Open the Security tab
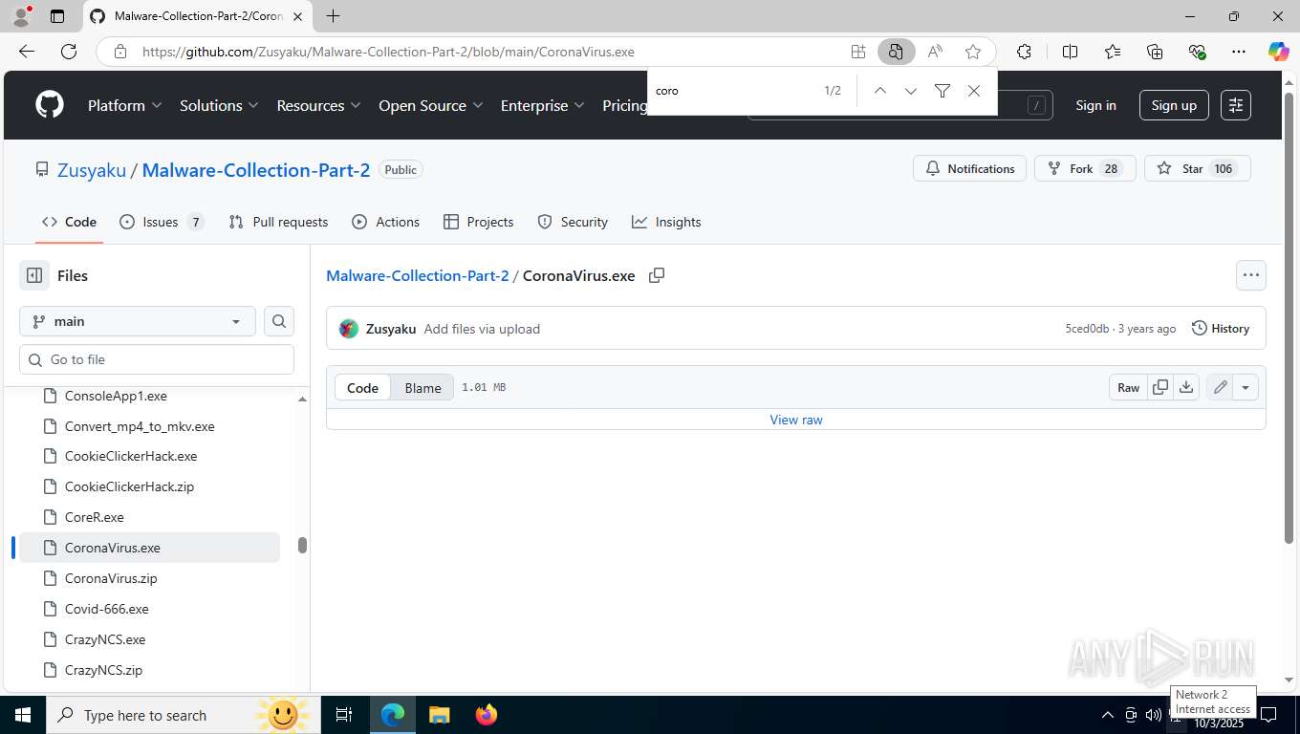This screenshot has height=734, width=1300. click(573, 222)
